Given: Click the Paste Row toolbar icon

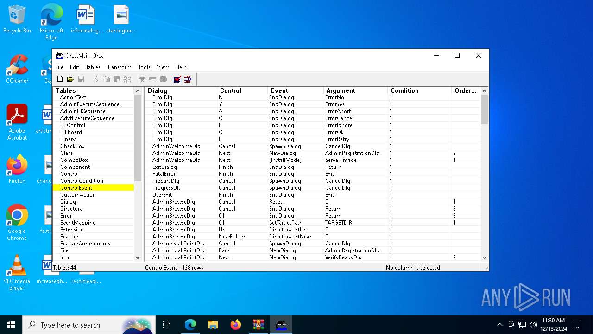Looking at the screenshot, I should [x=163, y=79].
